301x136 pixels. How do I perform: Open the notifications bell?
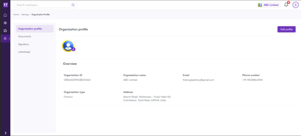[x=286, y=5]
